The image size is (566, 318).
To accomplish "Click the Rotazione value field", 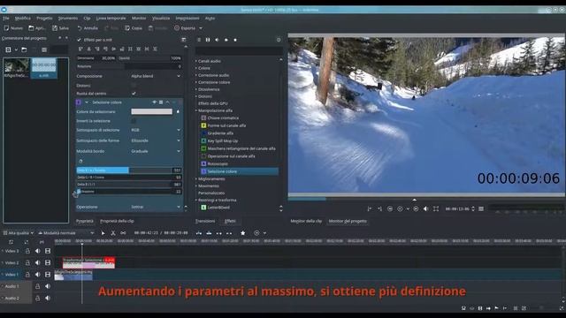I will 153,66.
